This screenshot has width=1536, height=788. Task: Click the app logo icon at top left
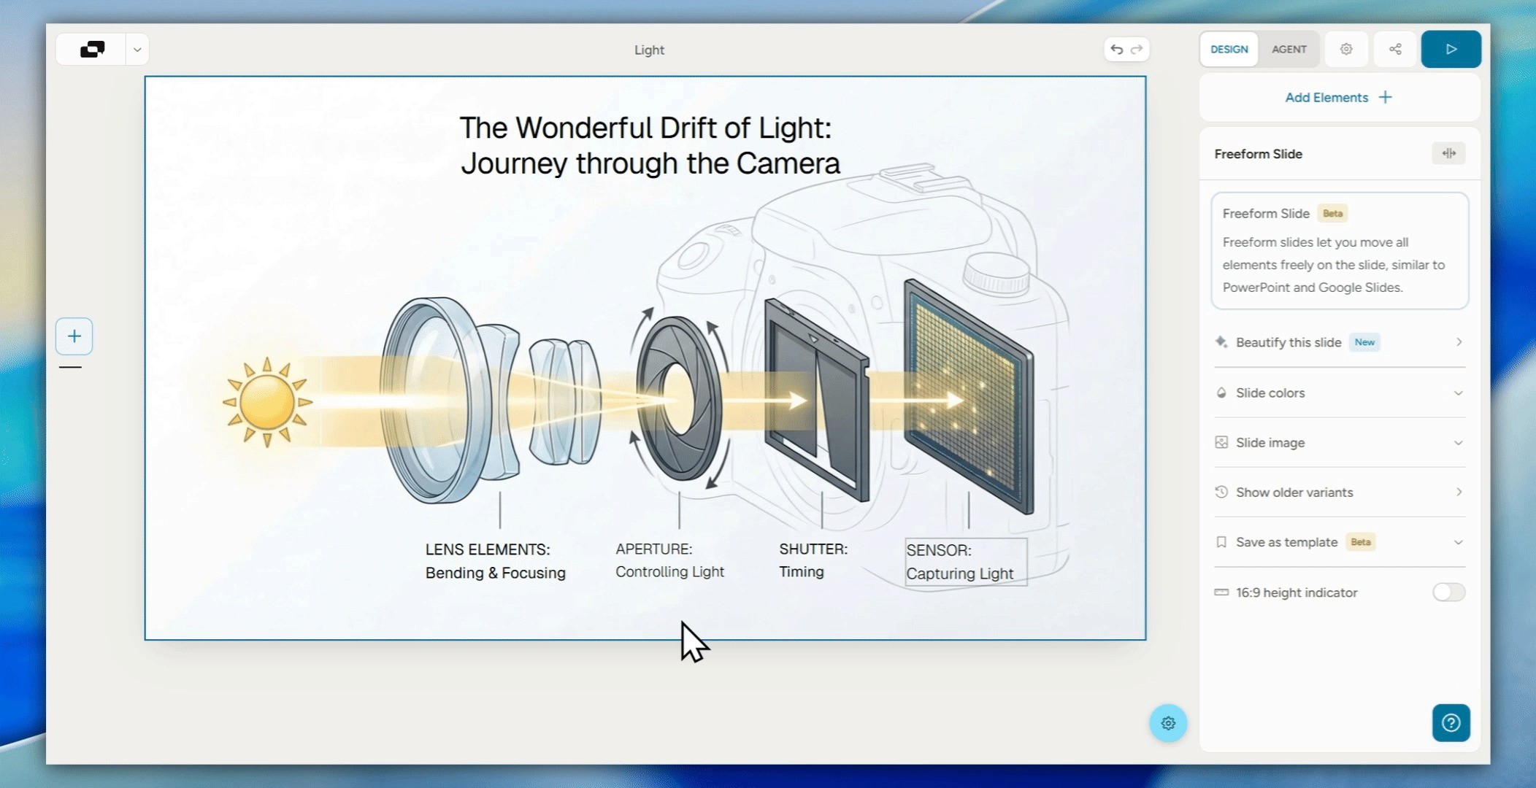(92, 50)
